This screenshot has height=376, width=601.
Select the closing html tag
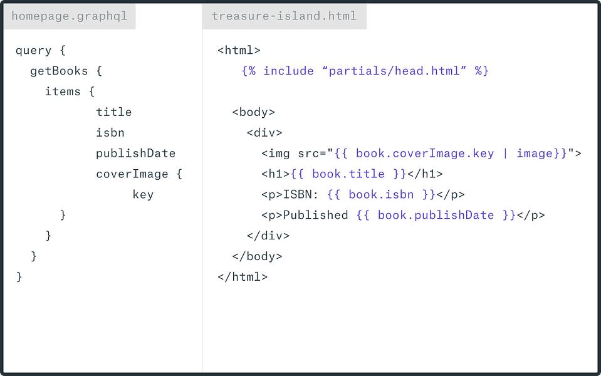243,277
